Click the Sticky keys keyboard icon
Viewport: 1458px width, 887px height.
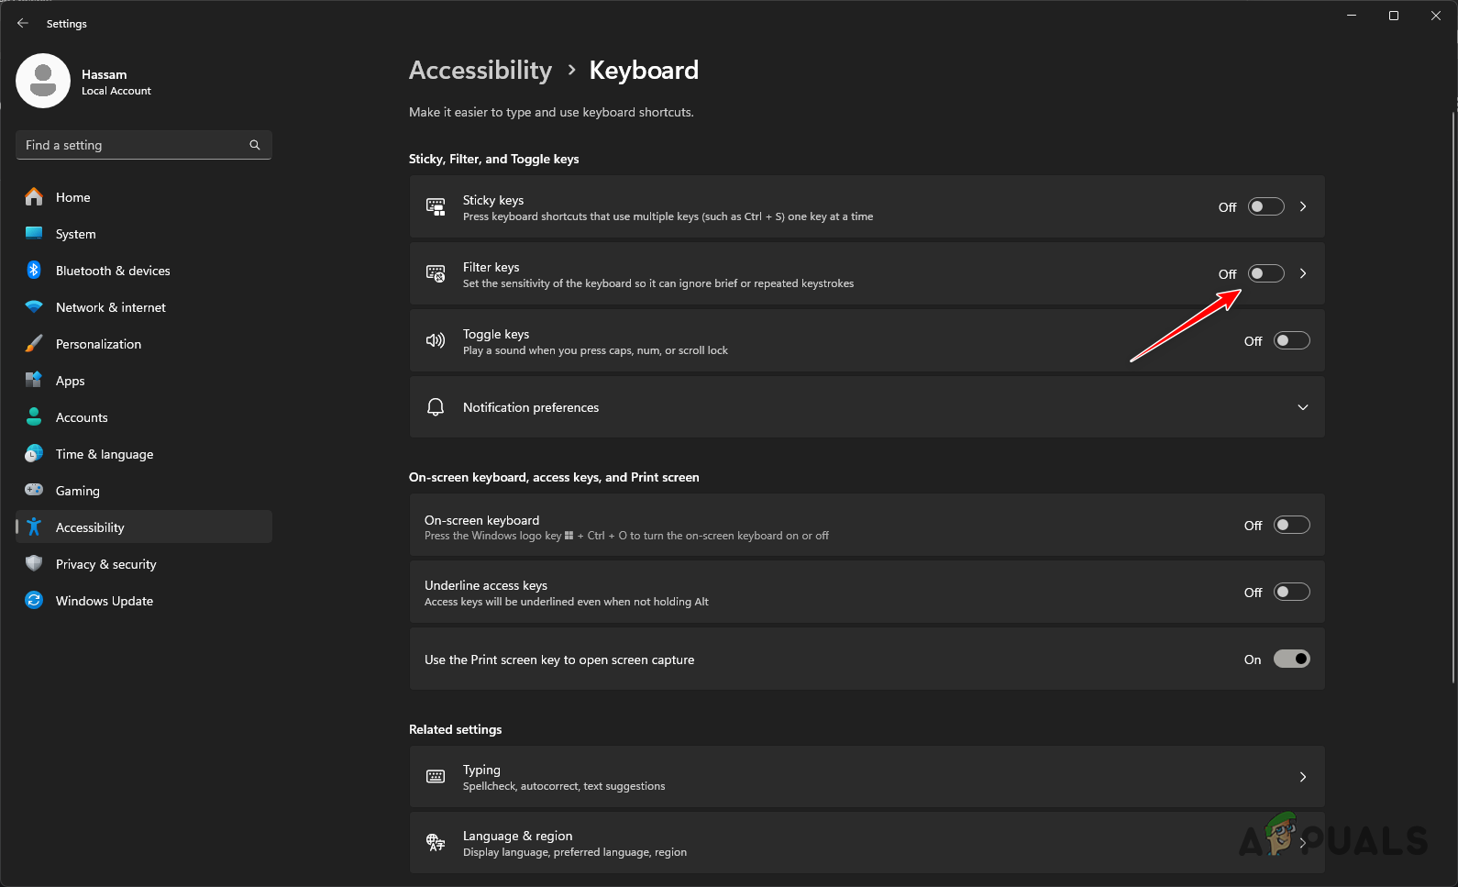(435, 205)
